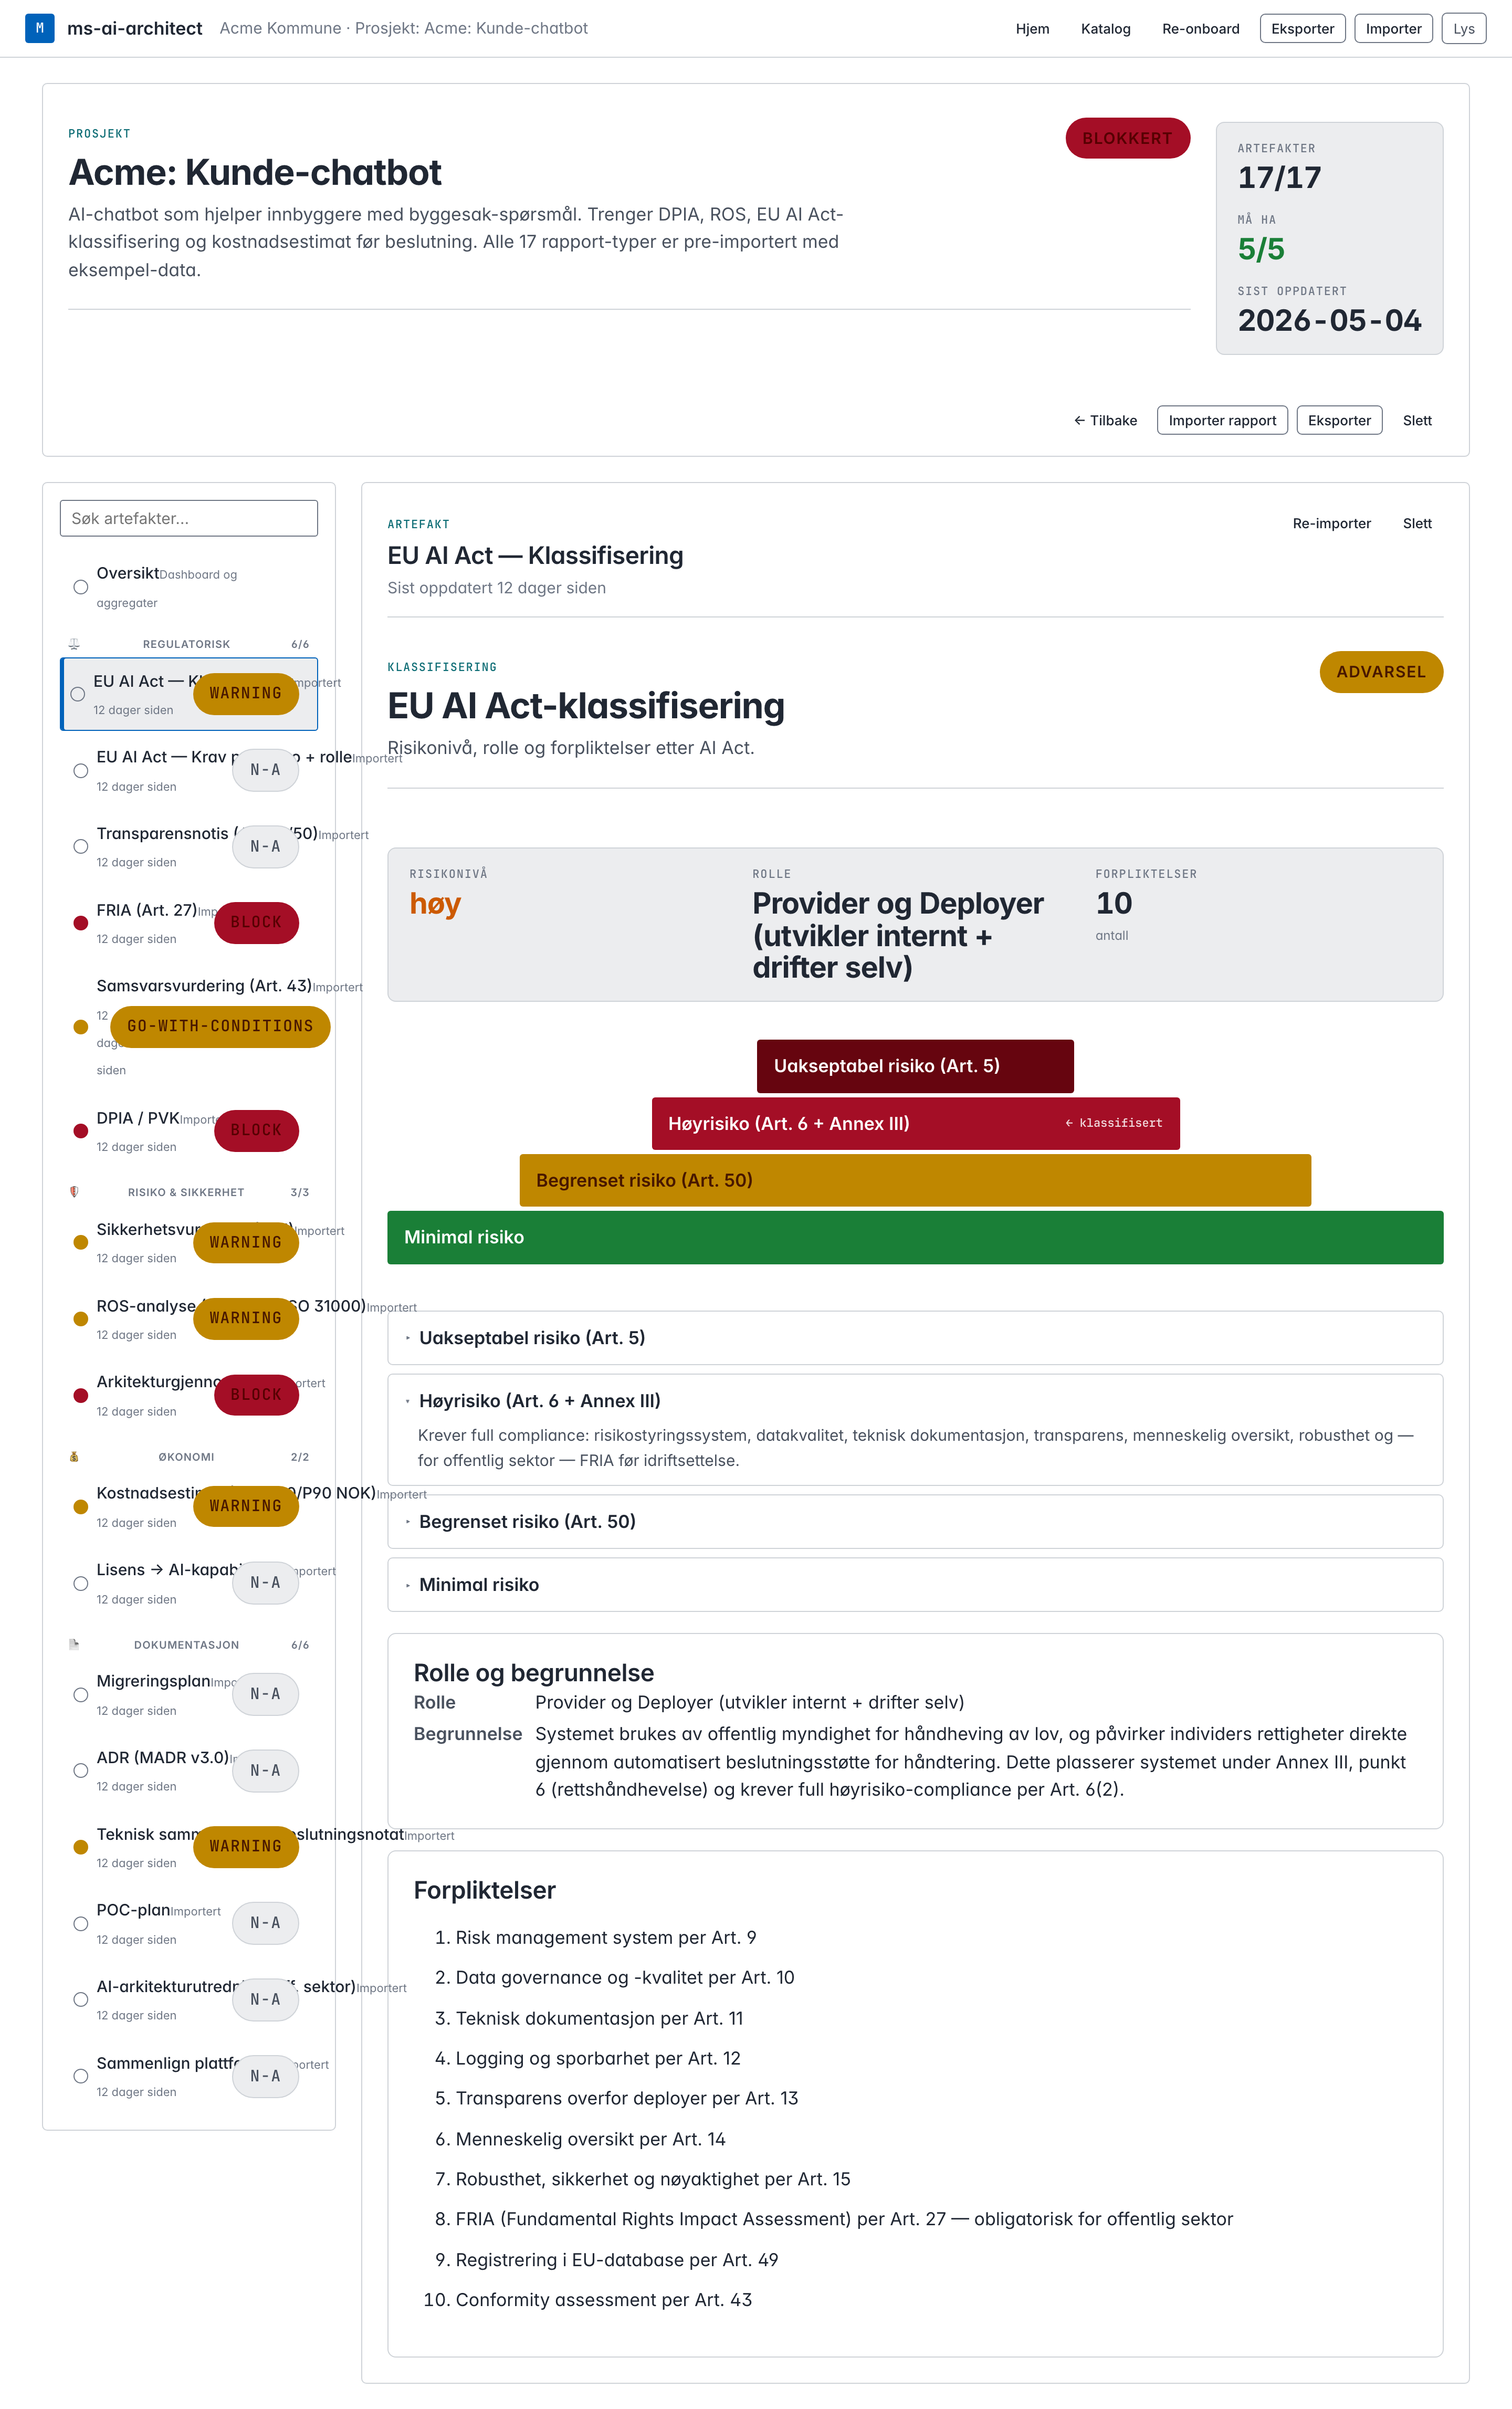Viewport: 1512px width, 2409px height.
Task: Click the amber Begrenset risiko pyramid bar
Action: pyautogui.click(x=915, y=1180)
